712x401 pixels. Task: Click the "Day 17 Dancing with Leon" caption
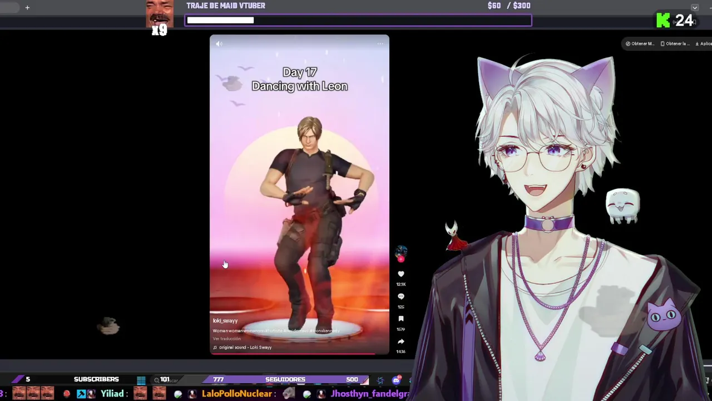point(299,79)
